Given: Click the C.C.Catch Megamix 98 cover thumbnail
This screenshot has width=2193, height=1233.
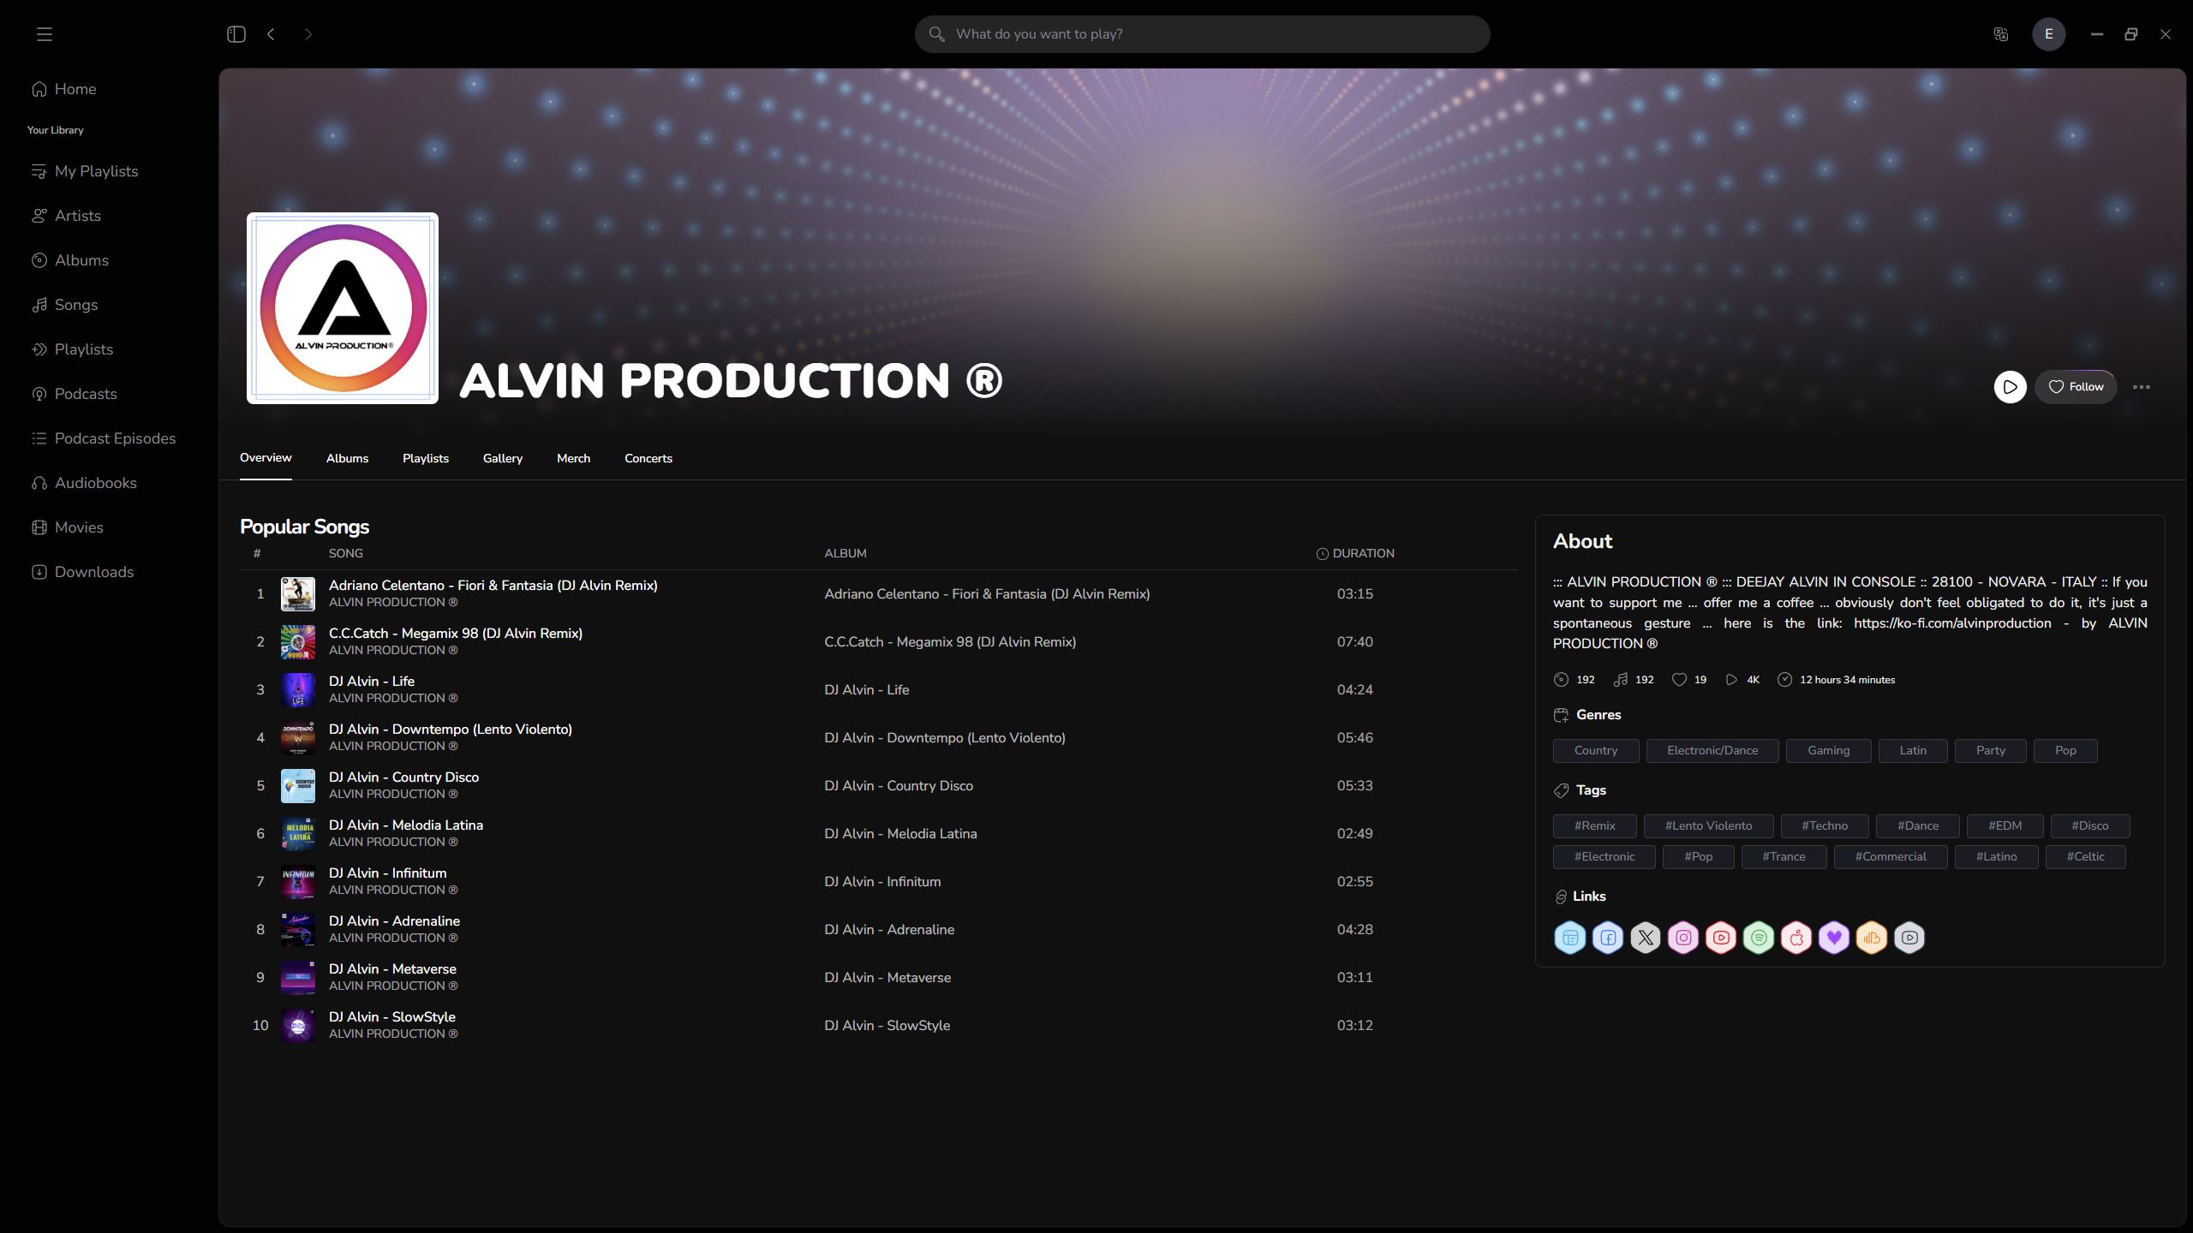Looking at the screenshot, I should 298,641.
